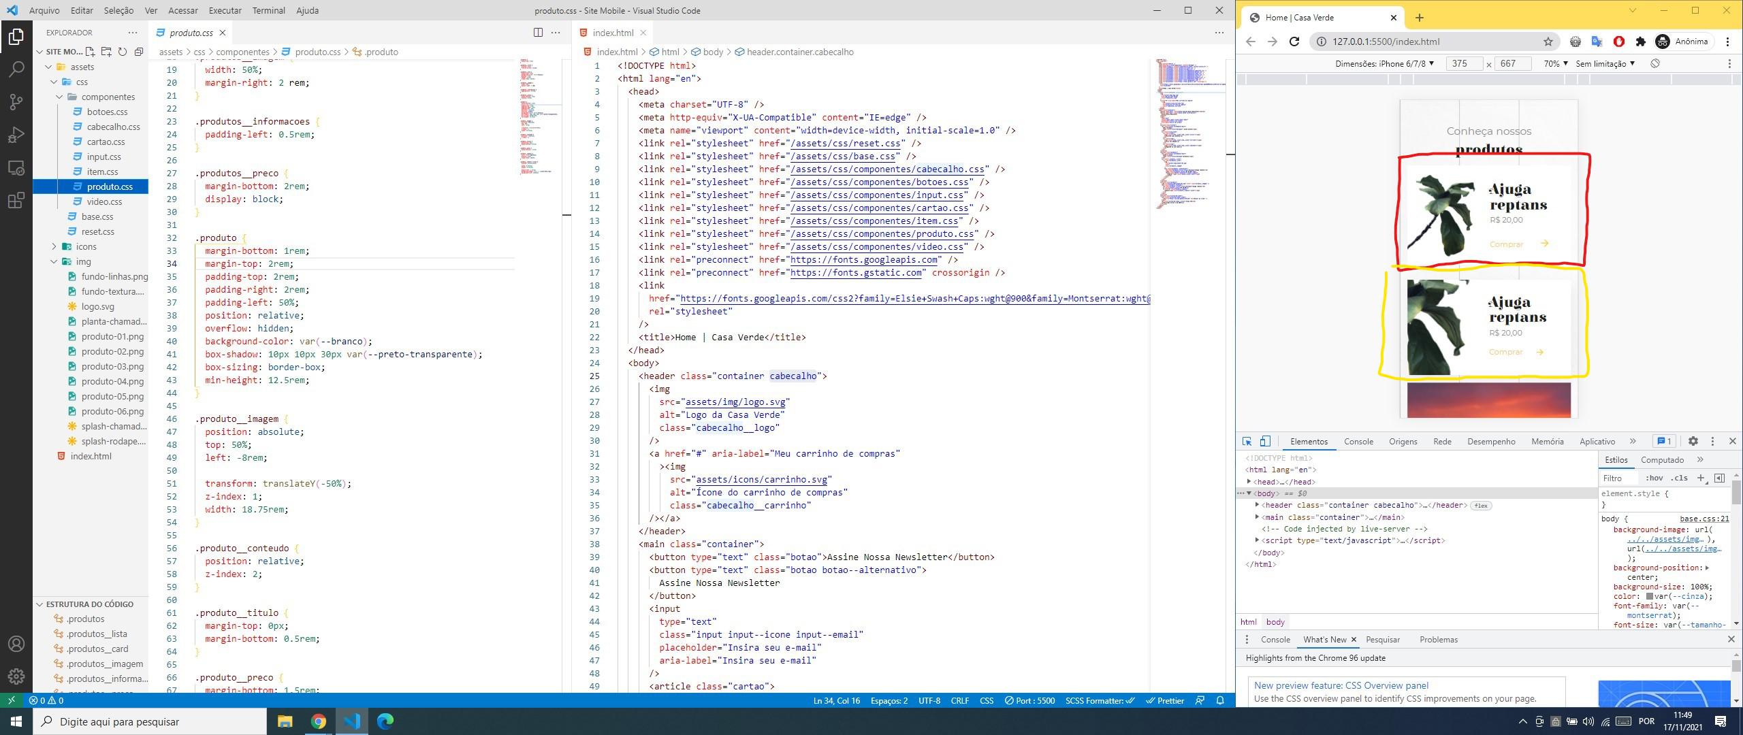
Task: Open the errors and warnings indicator
Action: pyautogui.click(x=46, y=700)
